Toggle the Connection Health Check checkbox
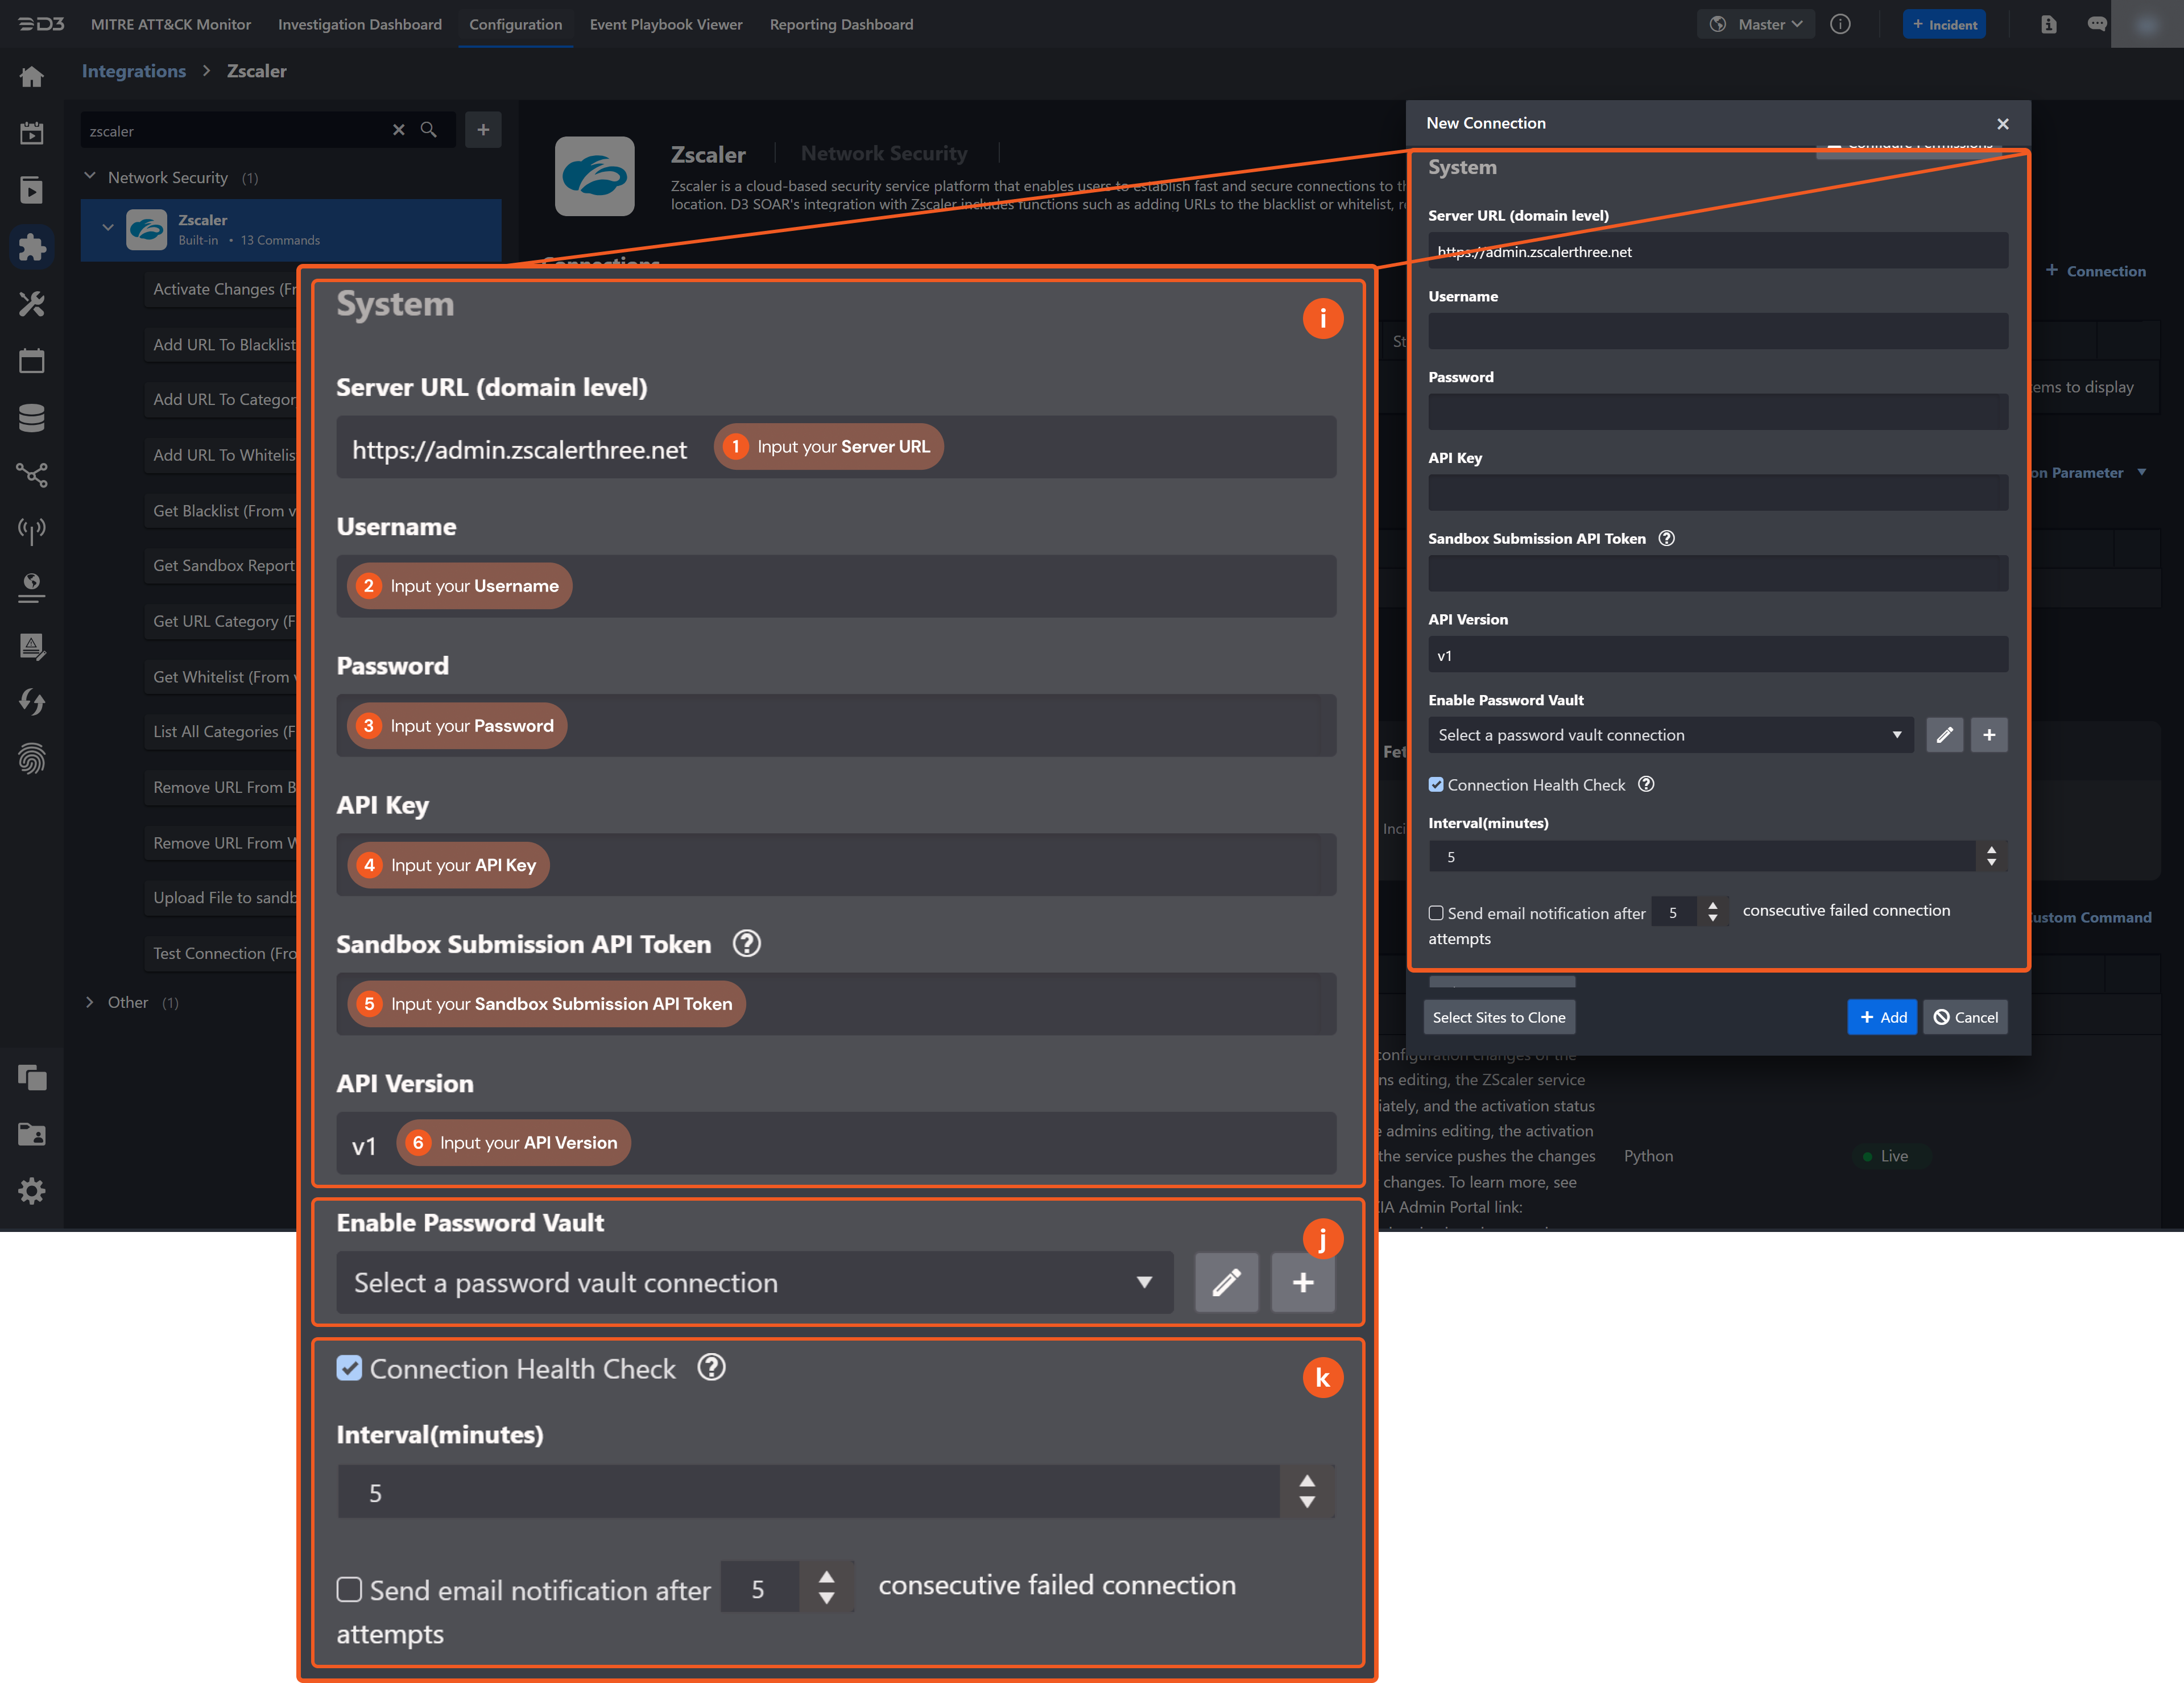 coord(1436,785)
